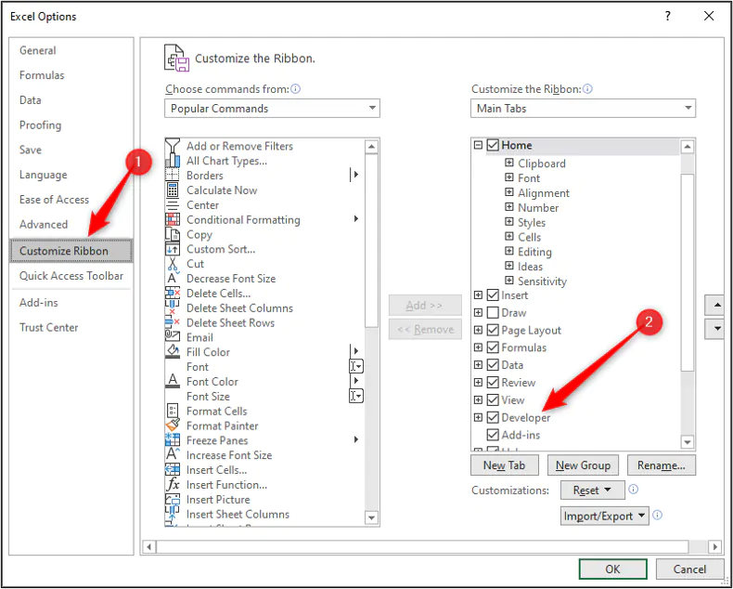Screen dimensions: 733x589
Task: Collapse the Home tree node
Action: click(x=478, y=145)
